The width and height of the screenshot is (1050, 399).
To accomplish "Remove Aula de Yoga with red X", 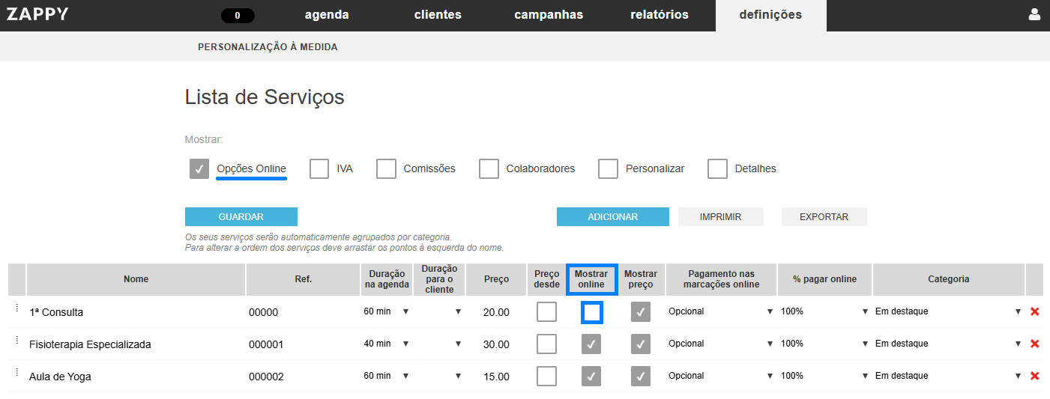I will pos(1035,376).
